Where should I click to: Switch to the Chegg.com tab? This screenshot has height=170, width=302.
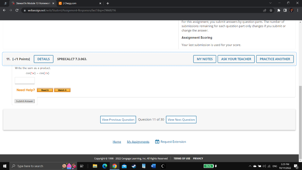pos(80,3)
